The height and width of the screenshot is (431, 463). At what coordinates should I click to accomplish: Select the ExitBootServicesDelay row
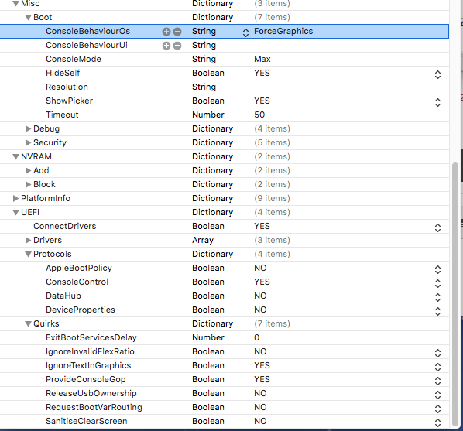(225, 337)
